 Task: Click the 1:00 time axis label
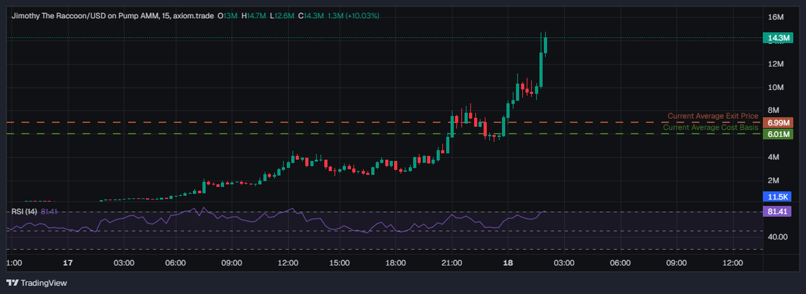(x=13, y=262)
